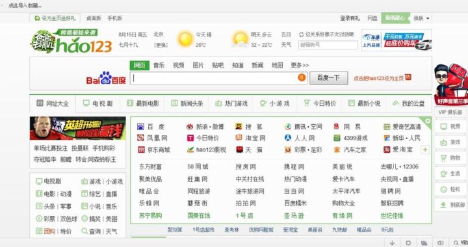The image size is (468, 247).
Task: Open 4399游戏 icon link
Action: (337, 138)
